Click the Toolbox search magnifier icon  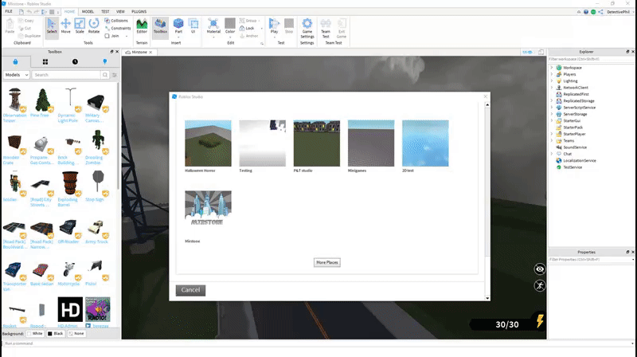point(105,75)
